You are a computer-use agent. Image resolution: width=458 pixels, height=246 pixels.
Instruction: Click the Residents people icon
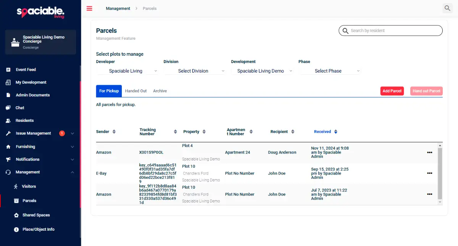(x=8, y=121)
